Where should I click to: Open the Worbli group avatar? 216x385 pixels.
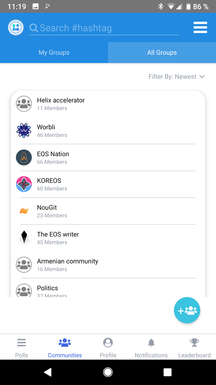click(x=24, y=131)
